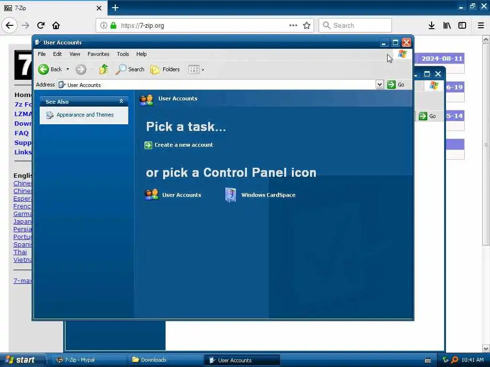Open a new browser tab with plus
Screen dimensions: 490x367
(115, 8)
